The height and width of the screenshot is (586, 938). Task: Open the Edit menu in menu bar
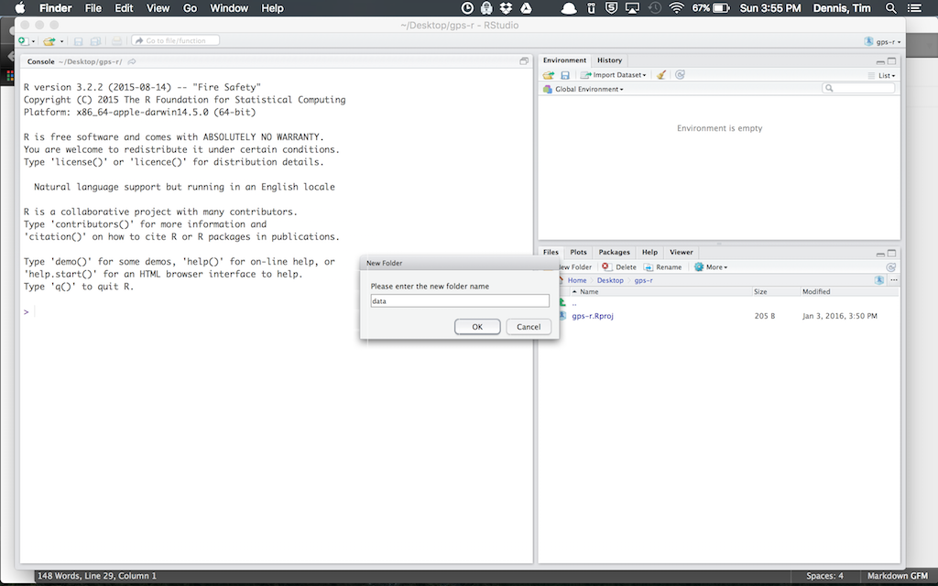point(124,7)
